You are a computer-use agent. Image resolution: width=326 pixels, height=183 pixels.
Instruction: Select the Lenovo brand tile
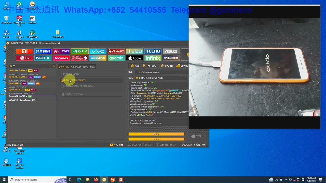point(61,58)
